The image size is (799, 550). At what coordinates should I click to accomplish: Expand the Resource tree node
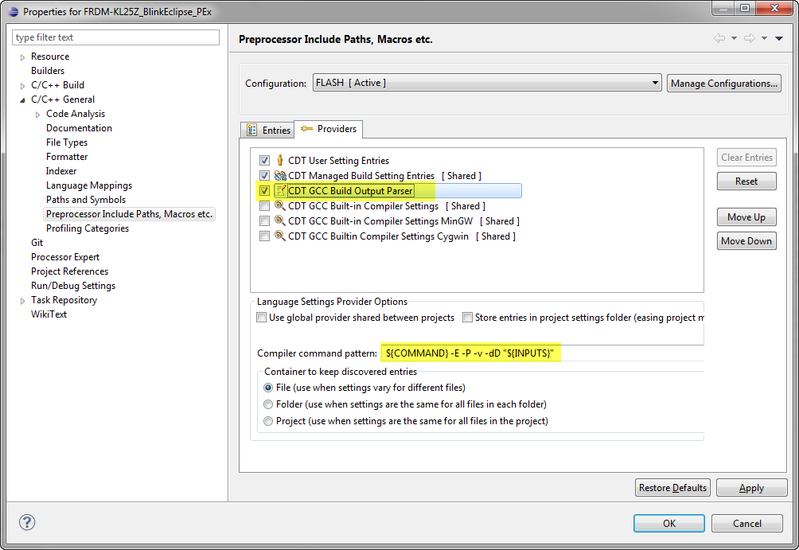[x=22, y=57]
